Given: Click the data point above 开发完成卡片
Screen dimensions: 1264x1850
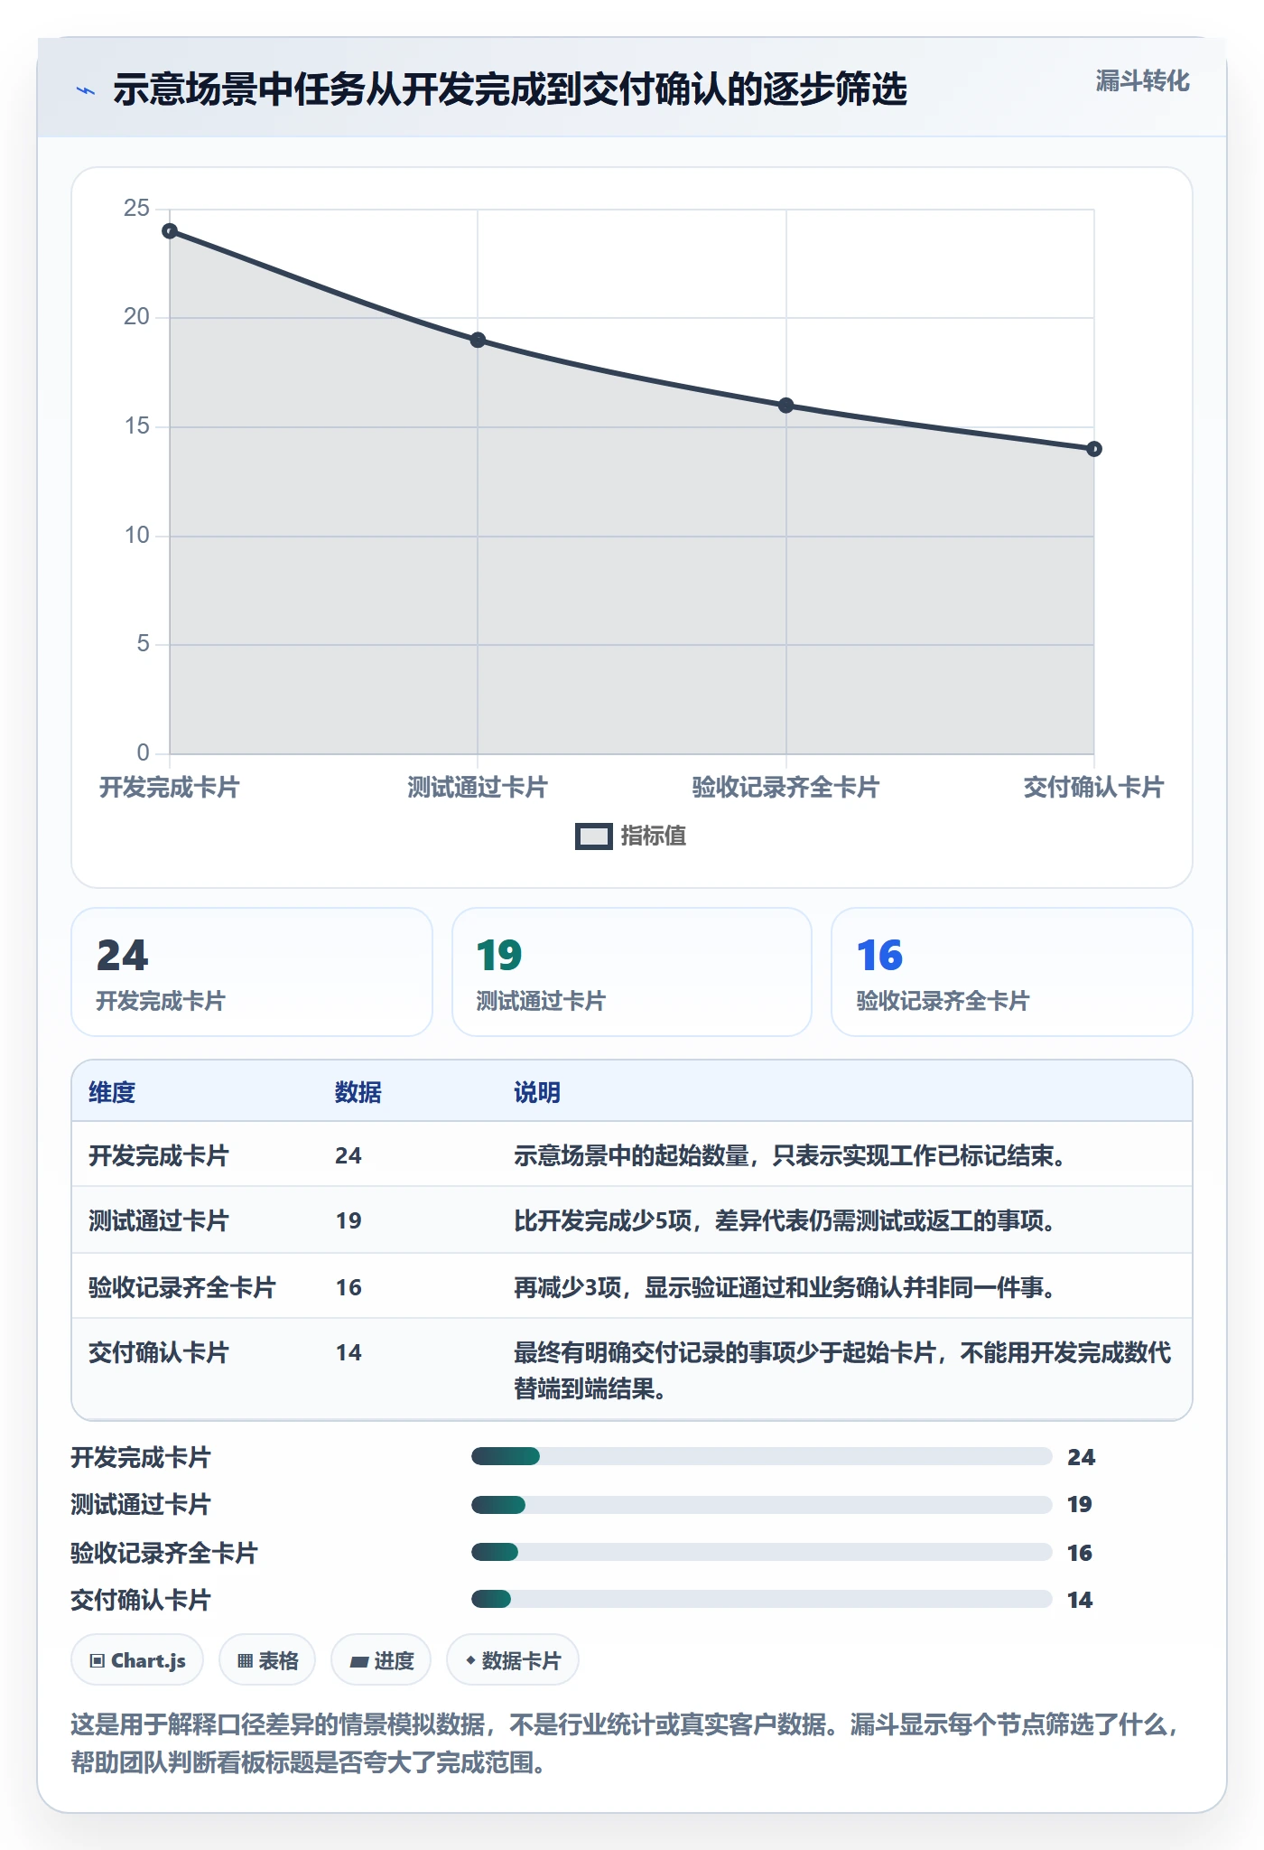Looking at the screenshot, I should (x=170, y=231).
